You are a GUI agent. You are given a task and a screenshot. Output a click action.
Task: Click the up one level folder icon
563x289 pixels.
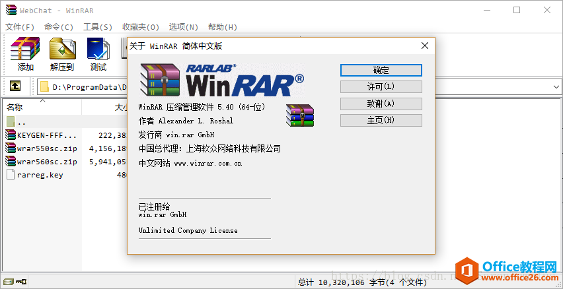[x=15, y=86]
